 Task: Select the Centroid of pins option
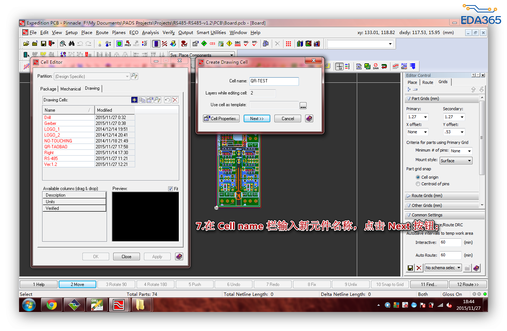coord(418,184)
